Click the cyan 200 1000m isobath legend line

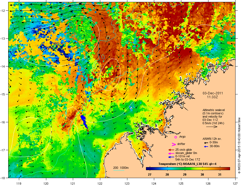119,170
